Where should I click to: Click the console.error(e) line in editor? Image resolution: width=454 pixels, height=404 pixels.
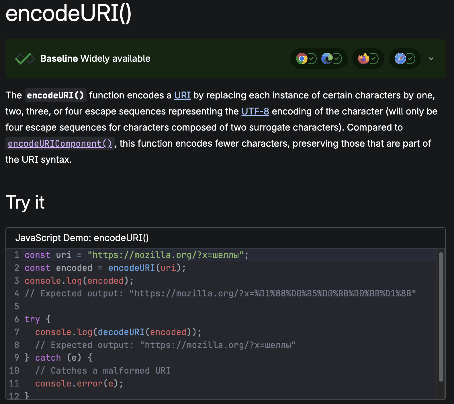[79, 384]
